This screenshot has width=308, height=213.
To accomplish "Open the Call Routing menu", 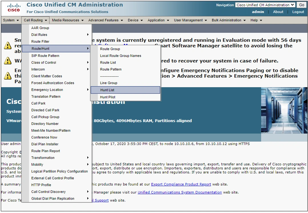I will [x=35, y=20].
